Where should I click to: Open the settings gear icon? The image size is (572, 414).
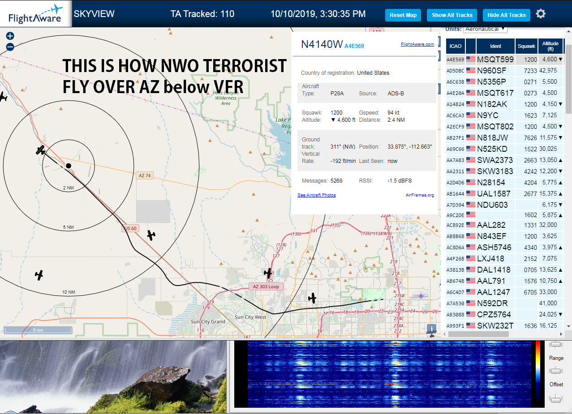pos(541,14)
